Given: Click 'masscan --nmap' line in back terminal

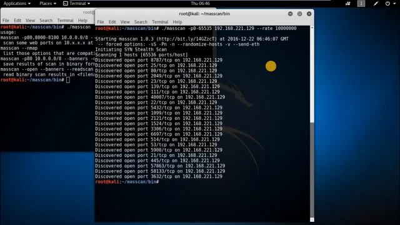Looking at the screenshot, I should [x=19, y=48].
